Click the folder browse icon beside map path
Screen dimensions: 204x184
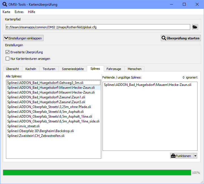[195, 27]
